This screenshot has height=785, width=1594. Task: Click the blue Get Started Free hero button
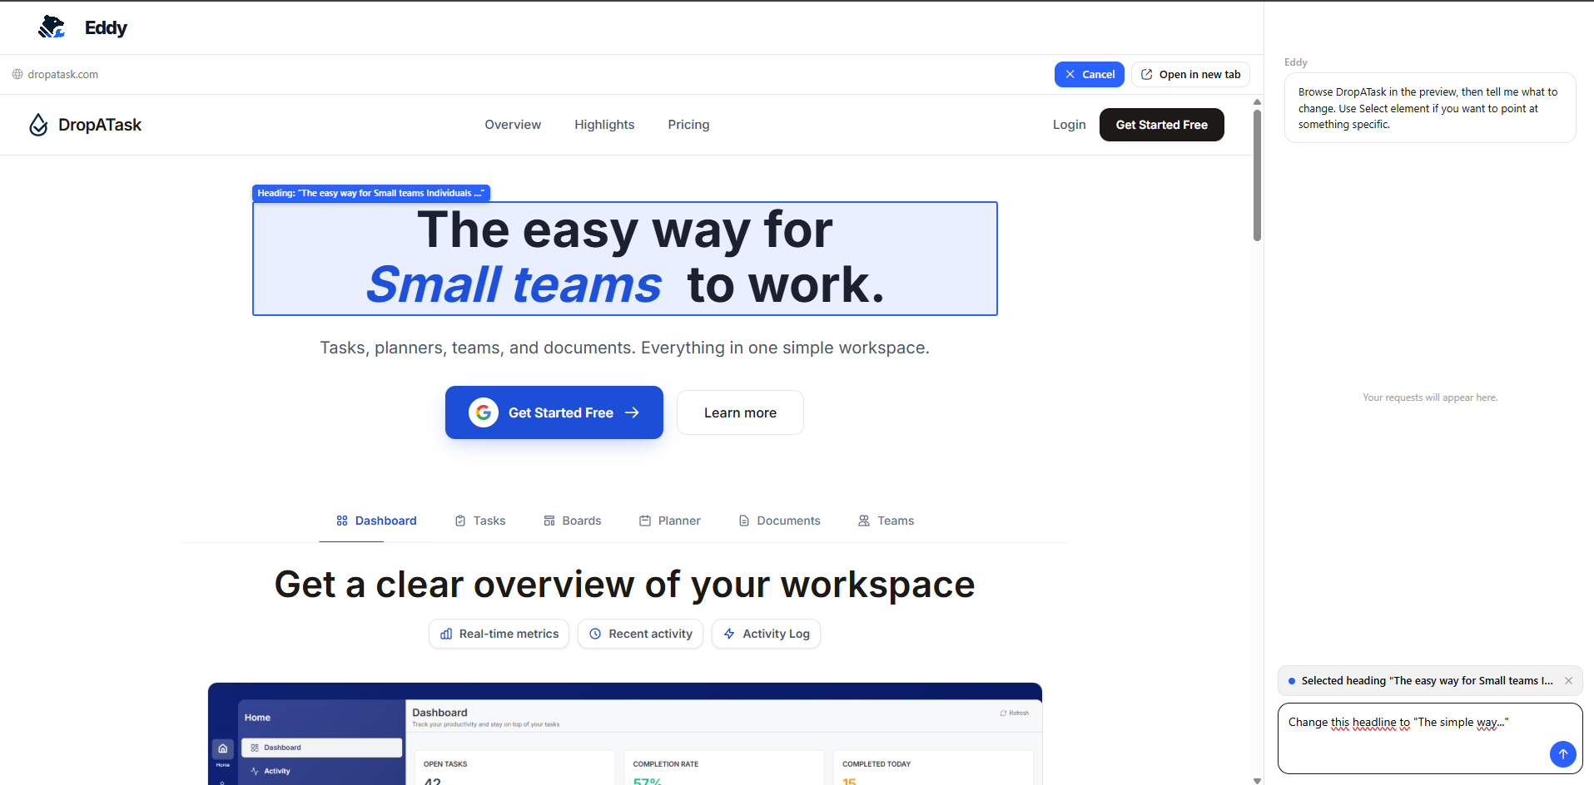coord(554,412)
